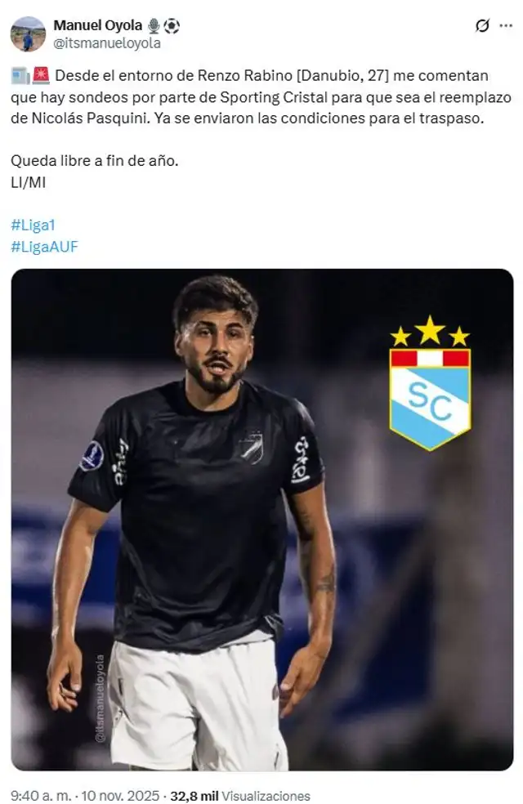Screen dimensions: 523x804
Task: Click the microphone emoji beside the name
Action: coord(154,25)
